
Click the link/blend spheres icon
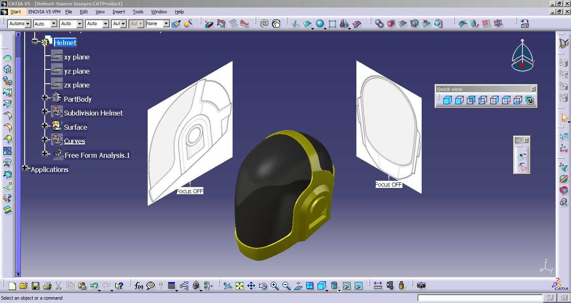point(379,24)
